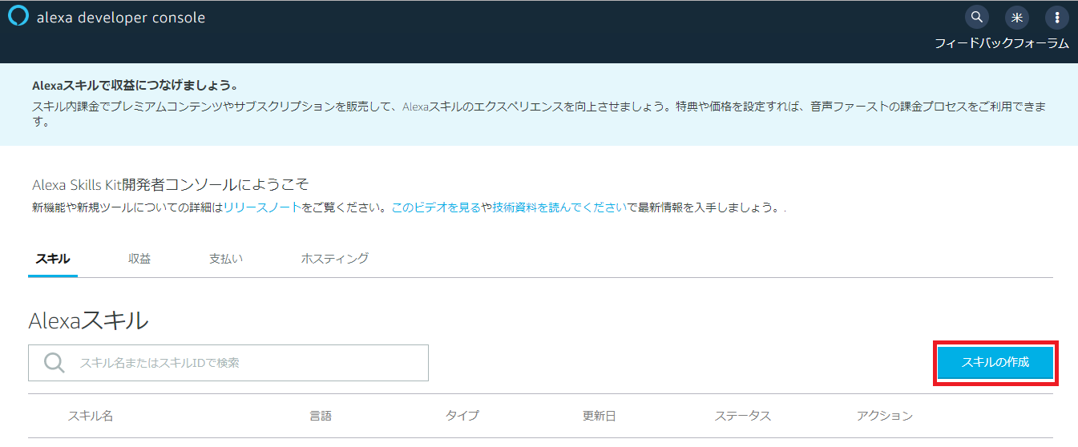Open the 技術資料を読んでください link
Viewport: 1078px width, 447px height.
tap(559, 207)
